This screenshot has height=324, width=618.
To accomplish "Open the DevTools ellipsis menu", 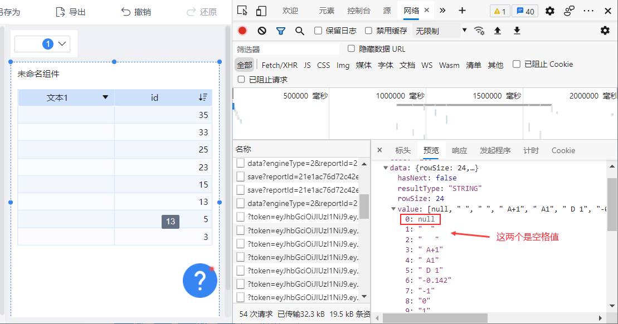I will click(588, 11).
